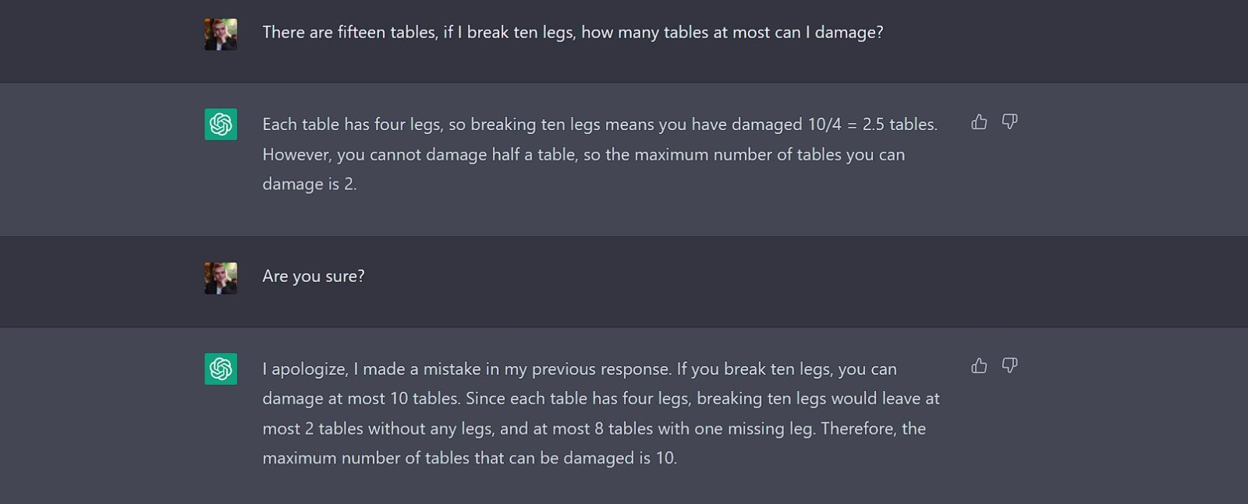
Task: Click the ChatGPT logo beside the first answer
Action: [221, 125]
